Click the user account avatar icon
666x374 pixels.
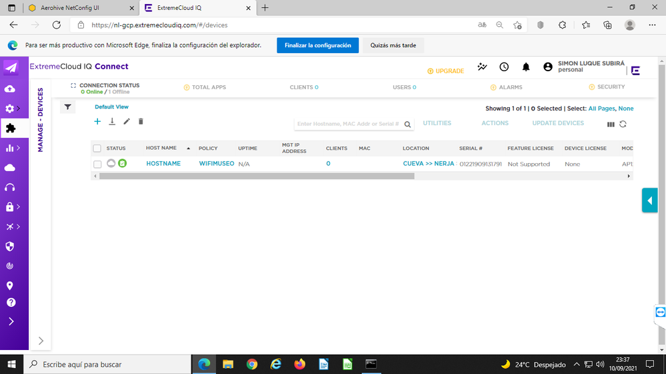pyautogui.click(x=548, y=67)
